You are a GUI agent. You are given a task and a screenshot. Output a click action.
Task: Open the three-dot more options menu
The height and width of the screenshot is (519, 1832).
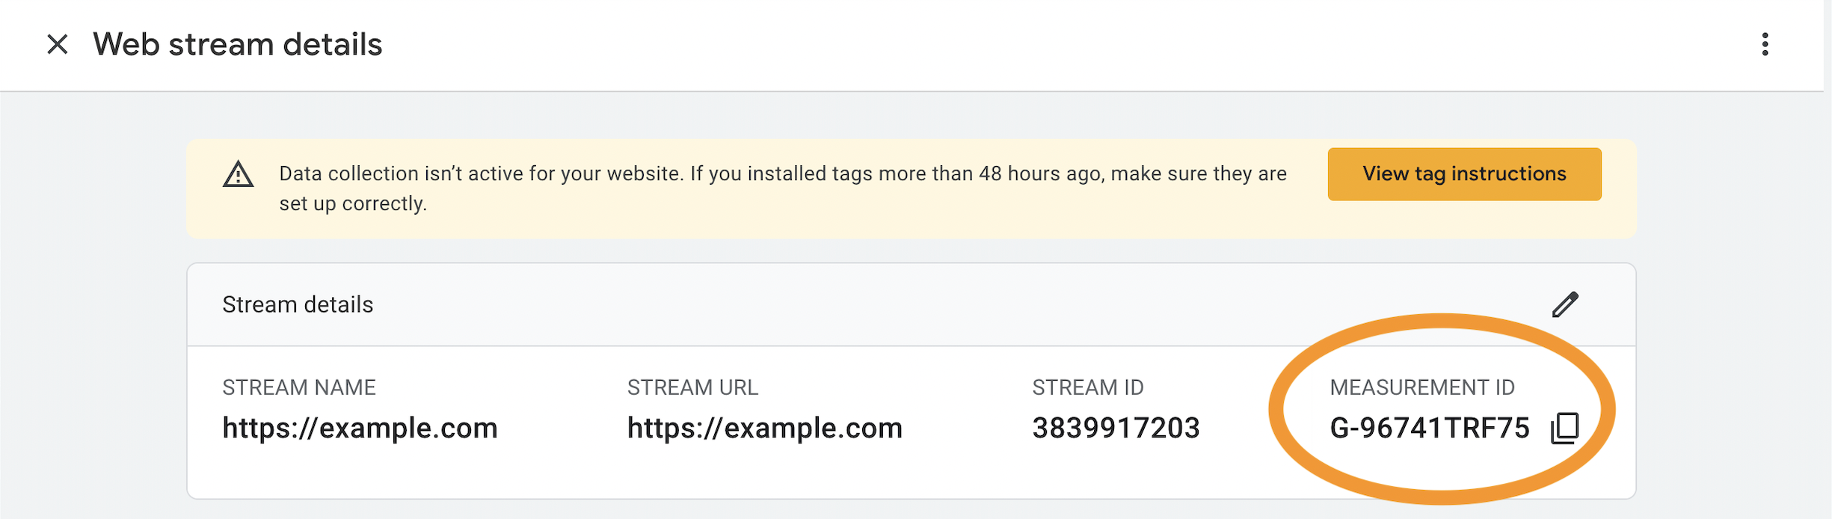(x=1765, y=44)
